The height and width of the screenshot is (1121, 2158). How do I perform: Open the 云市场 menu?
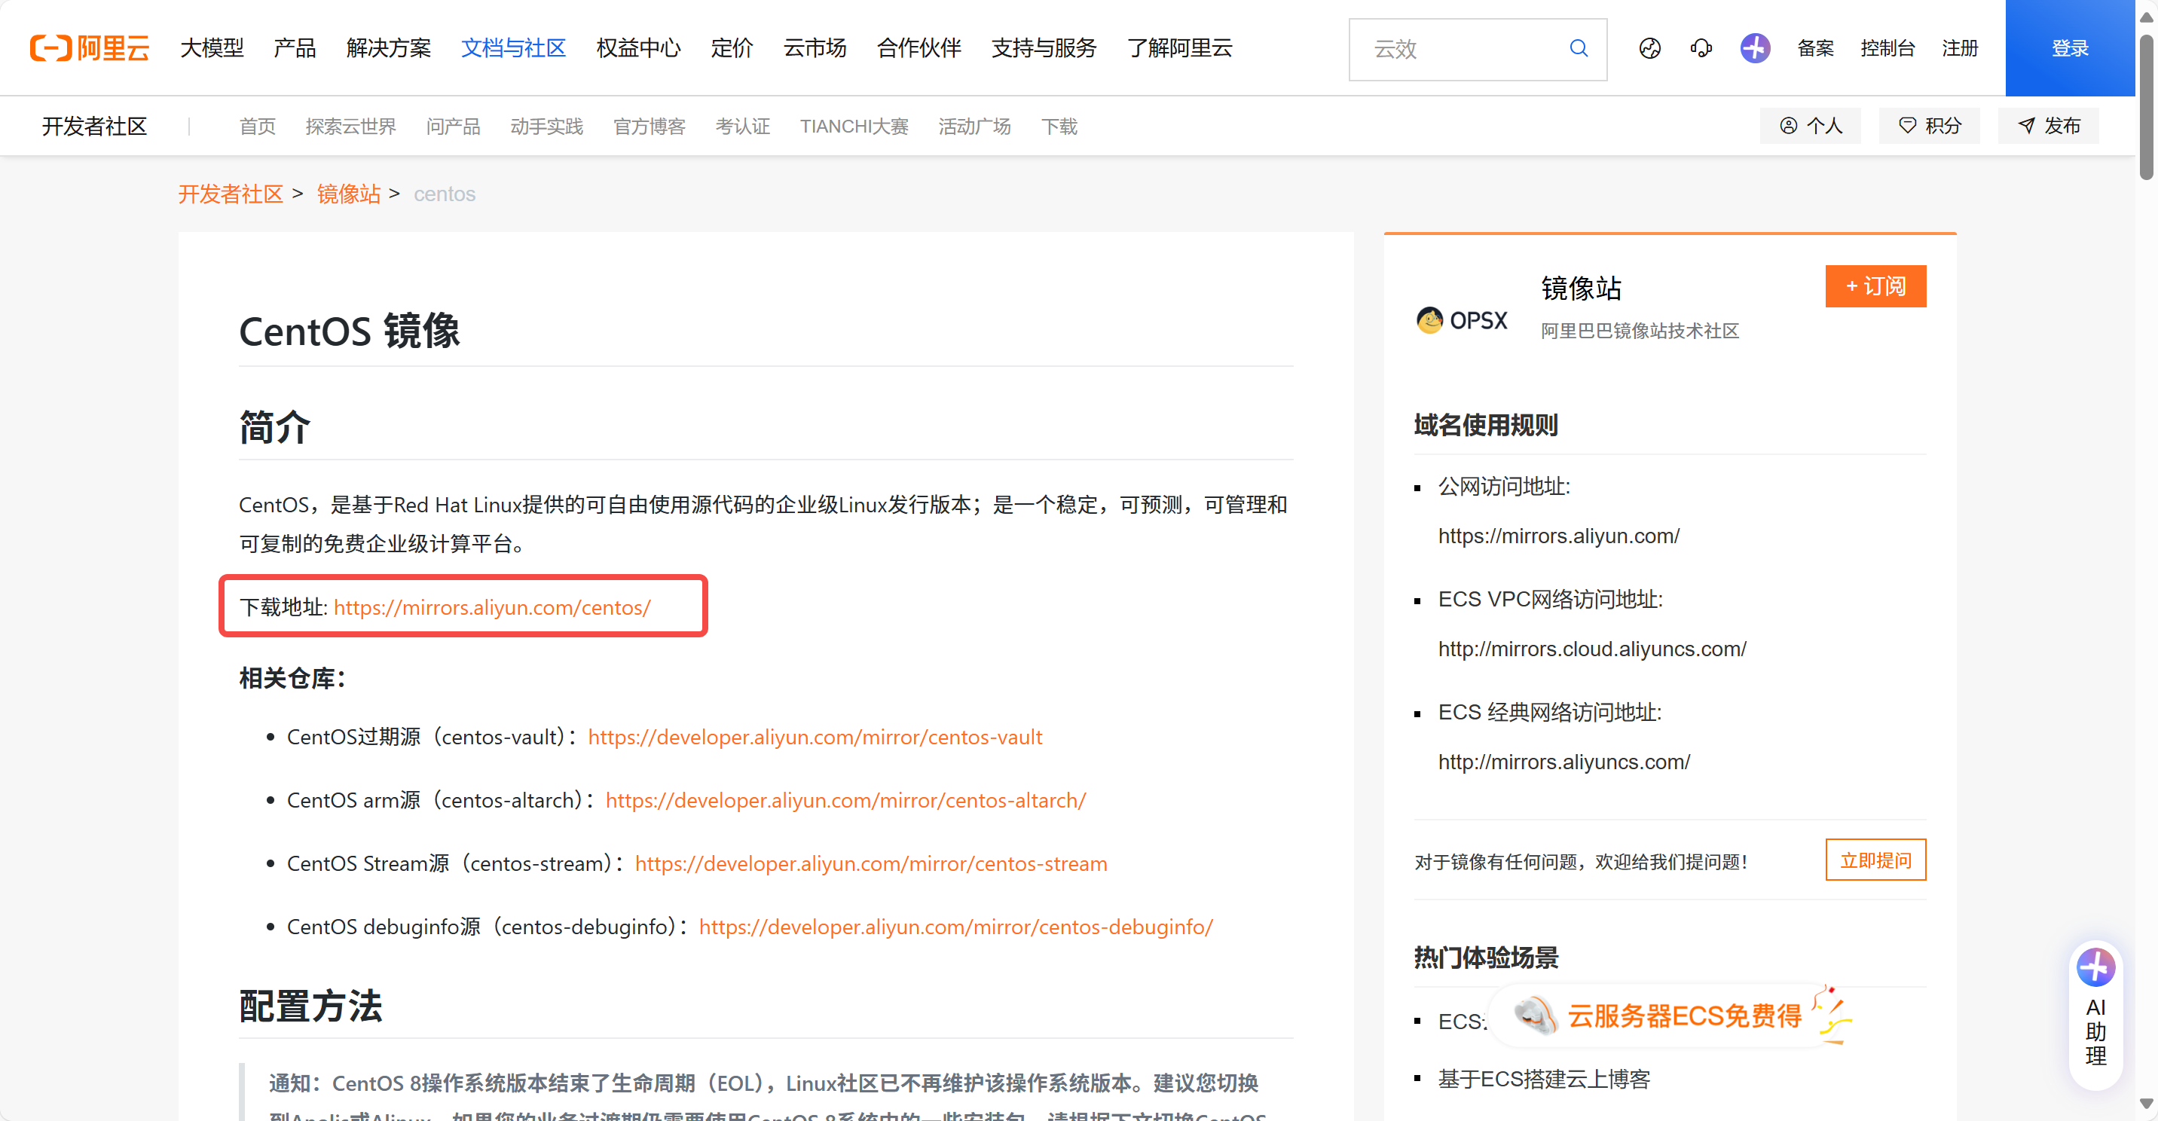pyautogui.click(x=815, y=49)
